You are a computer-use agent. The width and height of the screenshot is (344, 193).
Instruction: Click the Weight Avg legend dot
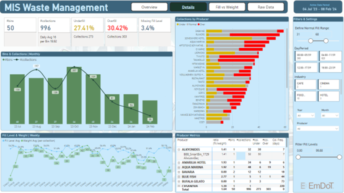[x=22, y=141]
